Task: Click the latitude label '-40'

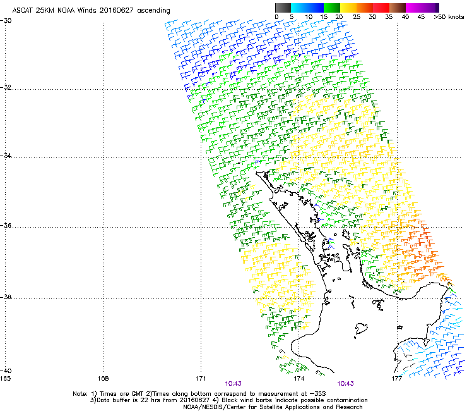Action: tap(6, 371)
